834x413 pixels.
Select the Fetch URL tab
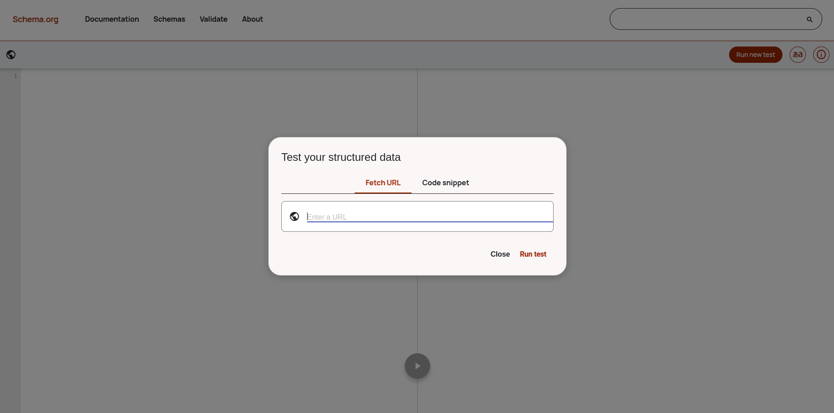pos(383,183)
